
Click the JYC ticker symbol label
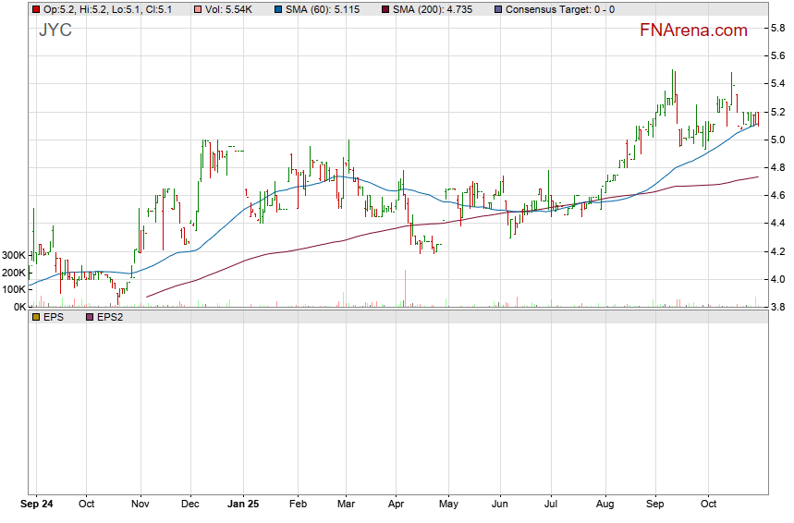pos(55,30)
